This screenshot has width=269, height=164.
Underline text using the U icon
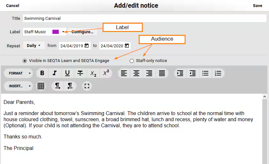67,73
